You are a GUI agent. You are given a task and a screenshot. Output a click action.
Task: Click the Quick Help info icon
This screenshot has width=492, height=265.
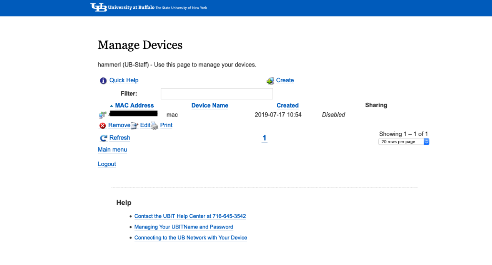(x=103, y=81)
